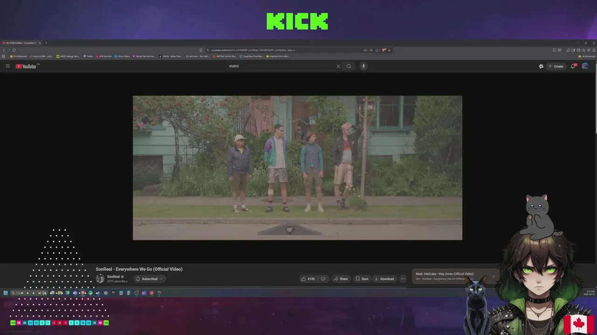Click the Windows taskbar search box

(28, 293)
